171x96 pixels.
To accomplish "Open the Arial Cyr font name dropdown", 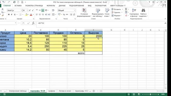I will [x=21, y=10].
